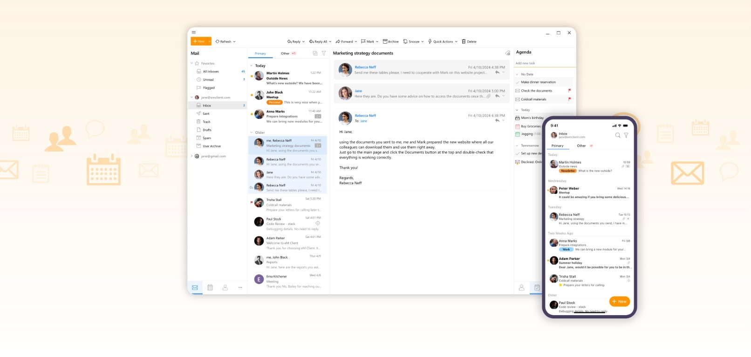The width and height of the screenshot is (751, 357).
Task: Click the tag icon beside conversation subject
Action: (508, 53)
